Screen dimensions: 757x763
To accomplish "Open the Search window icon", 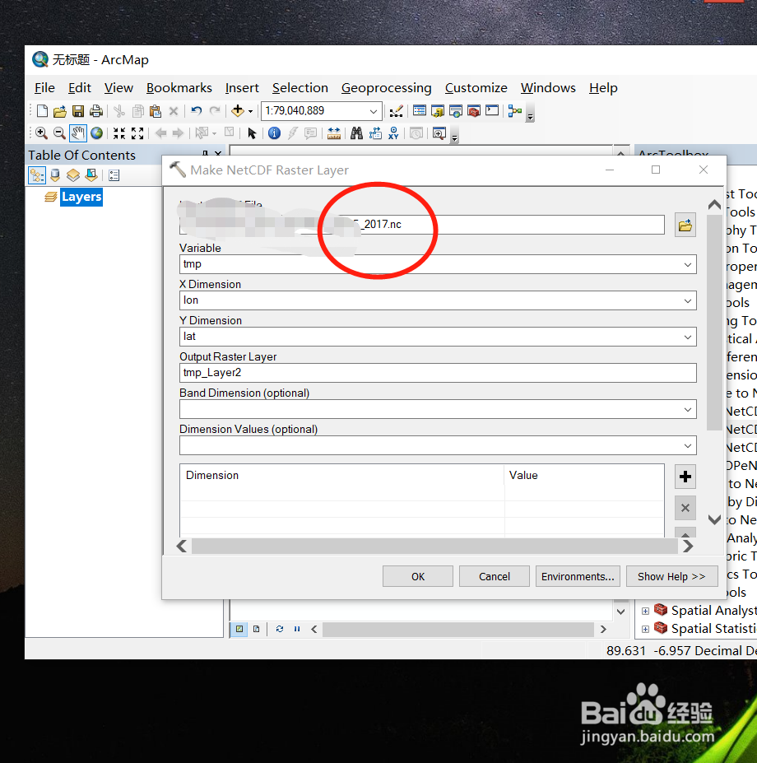I will pos(456,111).
